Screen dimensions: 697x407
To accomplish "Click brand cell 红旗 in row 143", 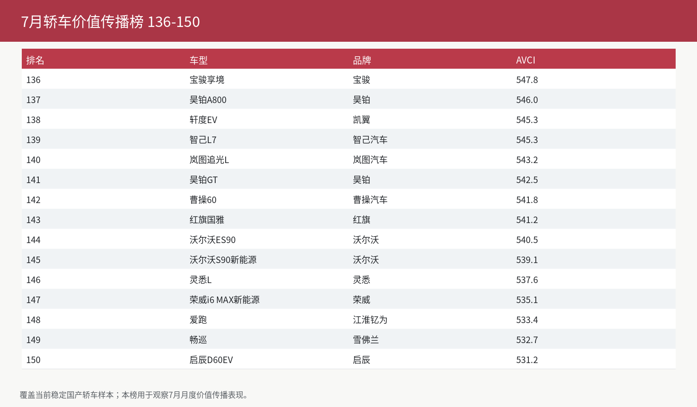I will (362, 220).
